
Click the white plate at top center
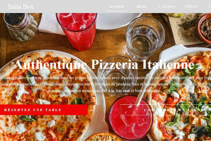pyautogui.click(x=119, y=21)
